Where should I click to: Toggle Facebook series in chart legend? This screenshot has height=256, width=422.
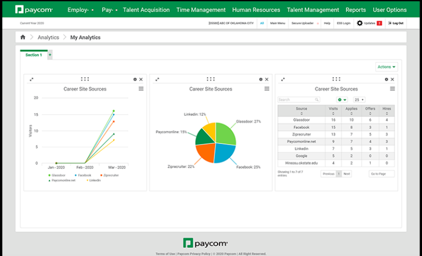click(x=83, y=175)
